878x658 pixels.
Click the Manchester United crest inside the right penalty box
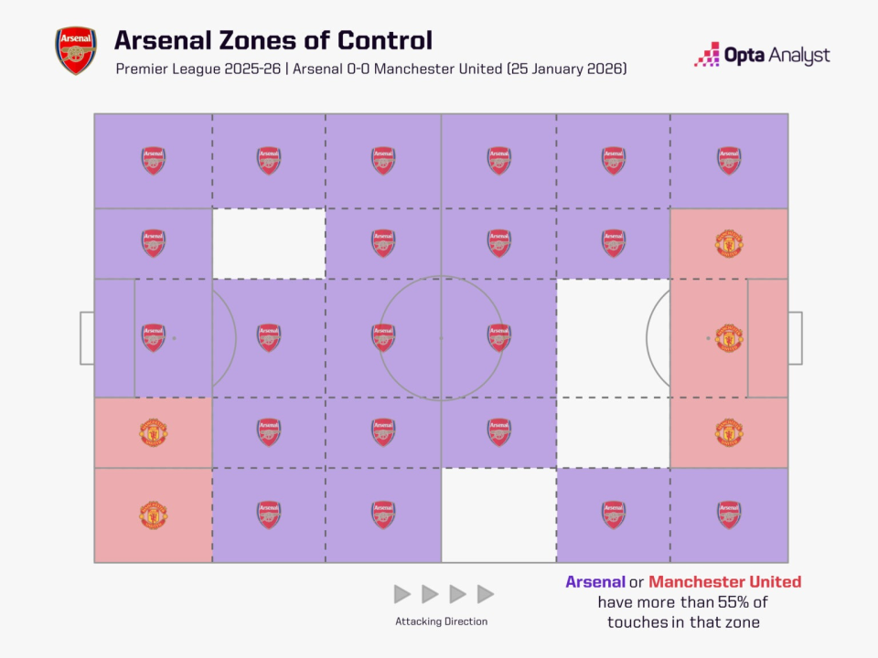[729, 338]
